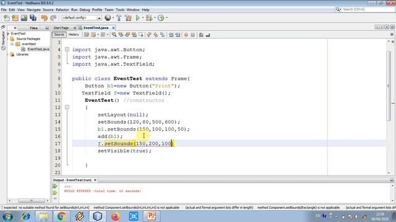Open Firefox from the taskbar
The height and width of the screenshot is (222, 396).
[x=116, y=216]
